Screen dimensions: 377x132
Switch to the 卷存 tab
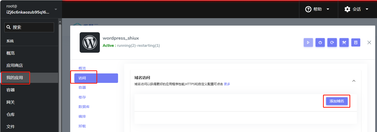(82, 97)
